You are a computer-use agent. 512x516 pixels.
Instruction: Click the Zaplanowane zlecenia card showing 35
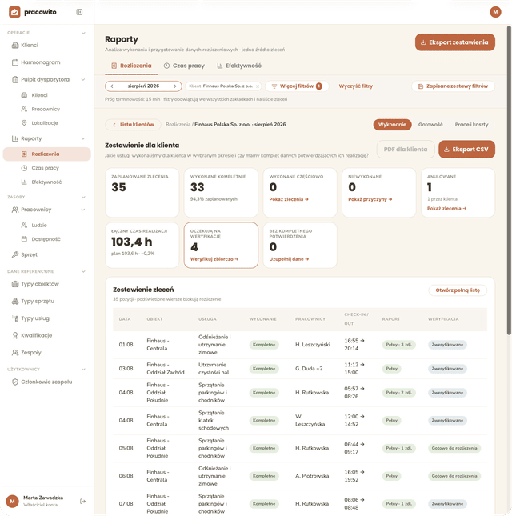click(142, 193)
